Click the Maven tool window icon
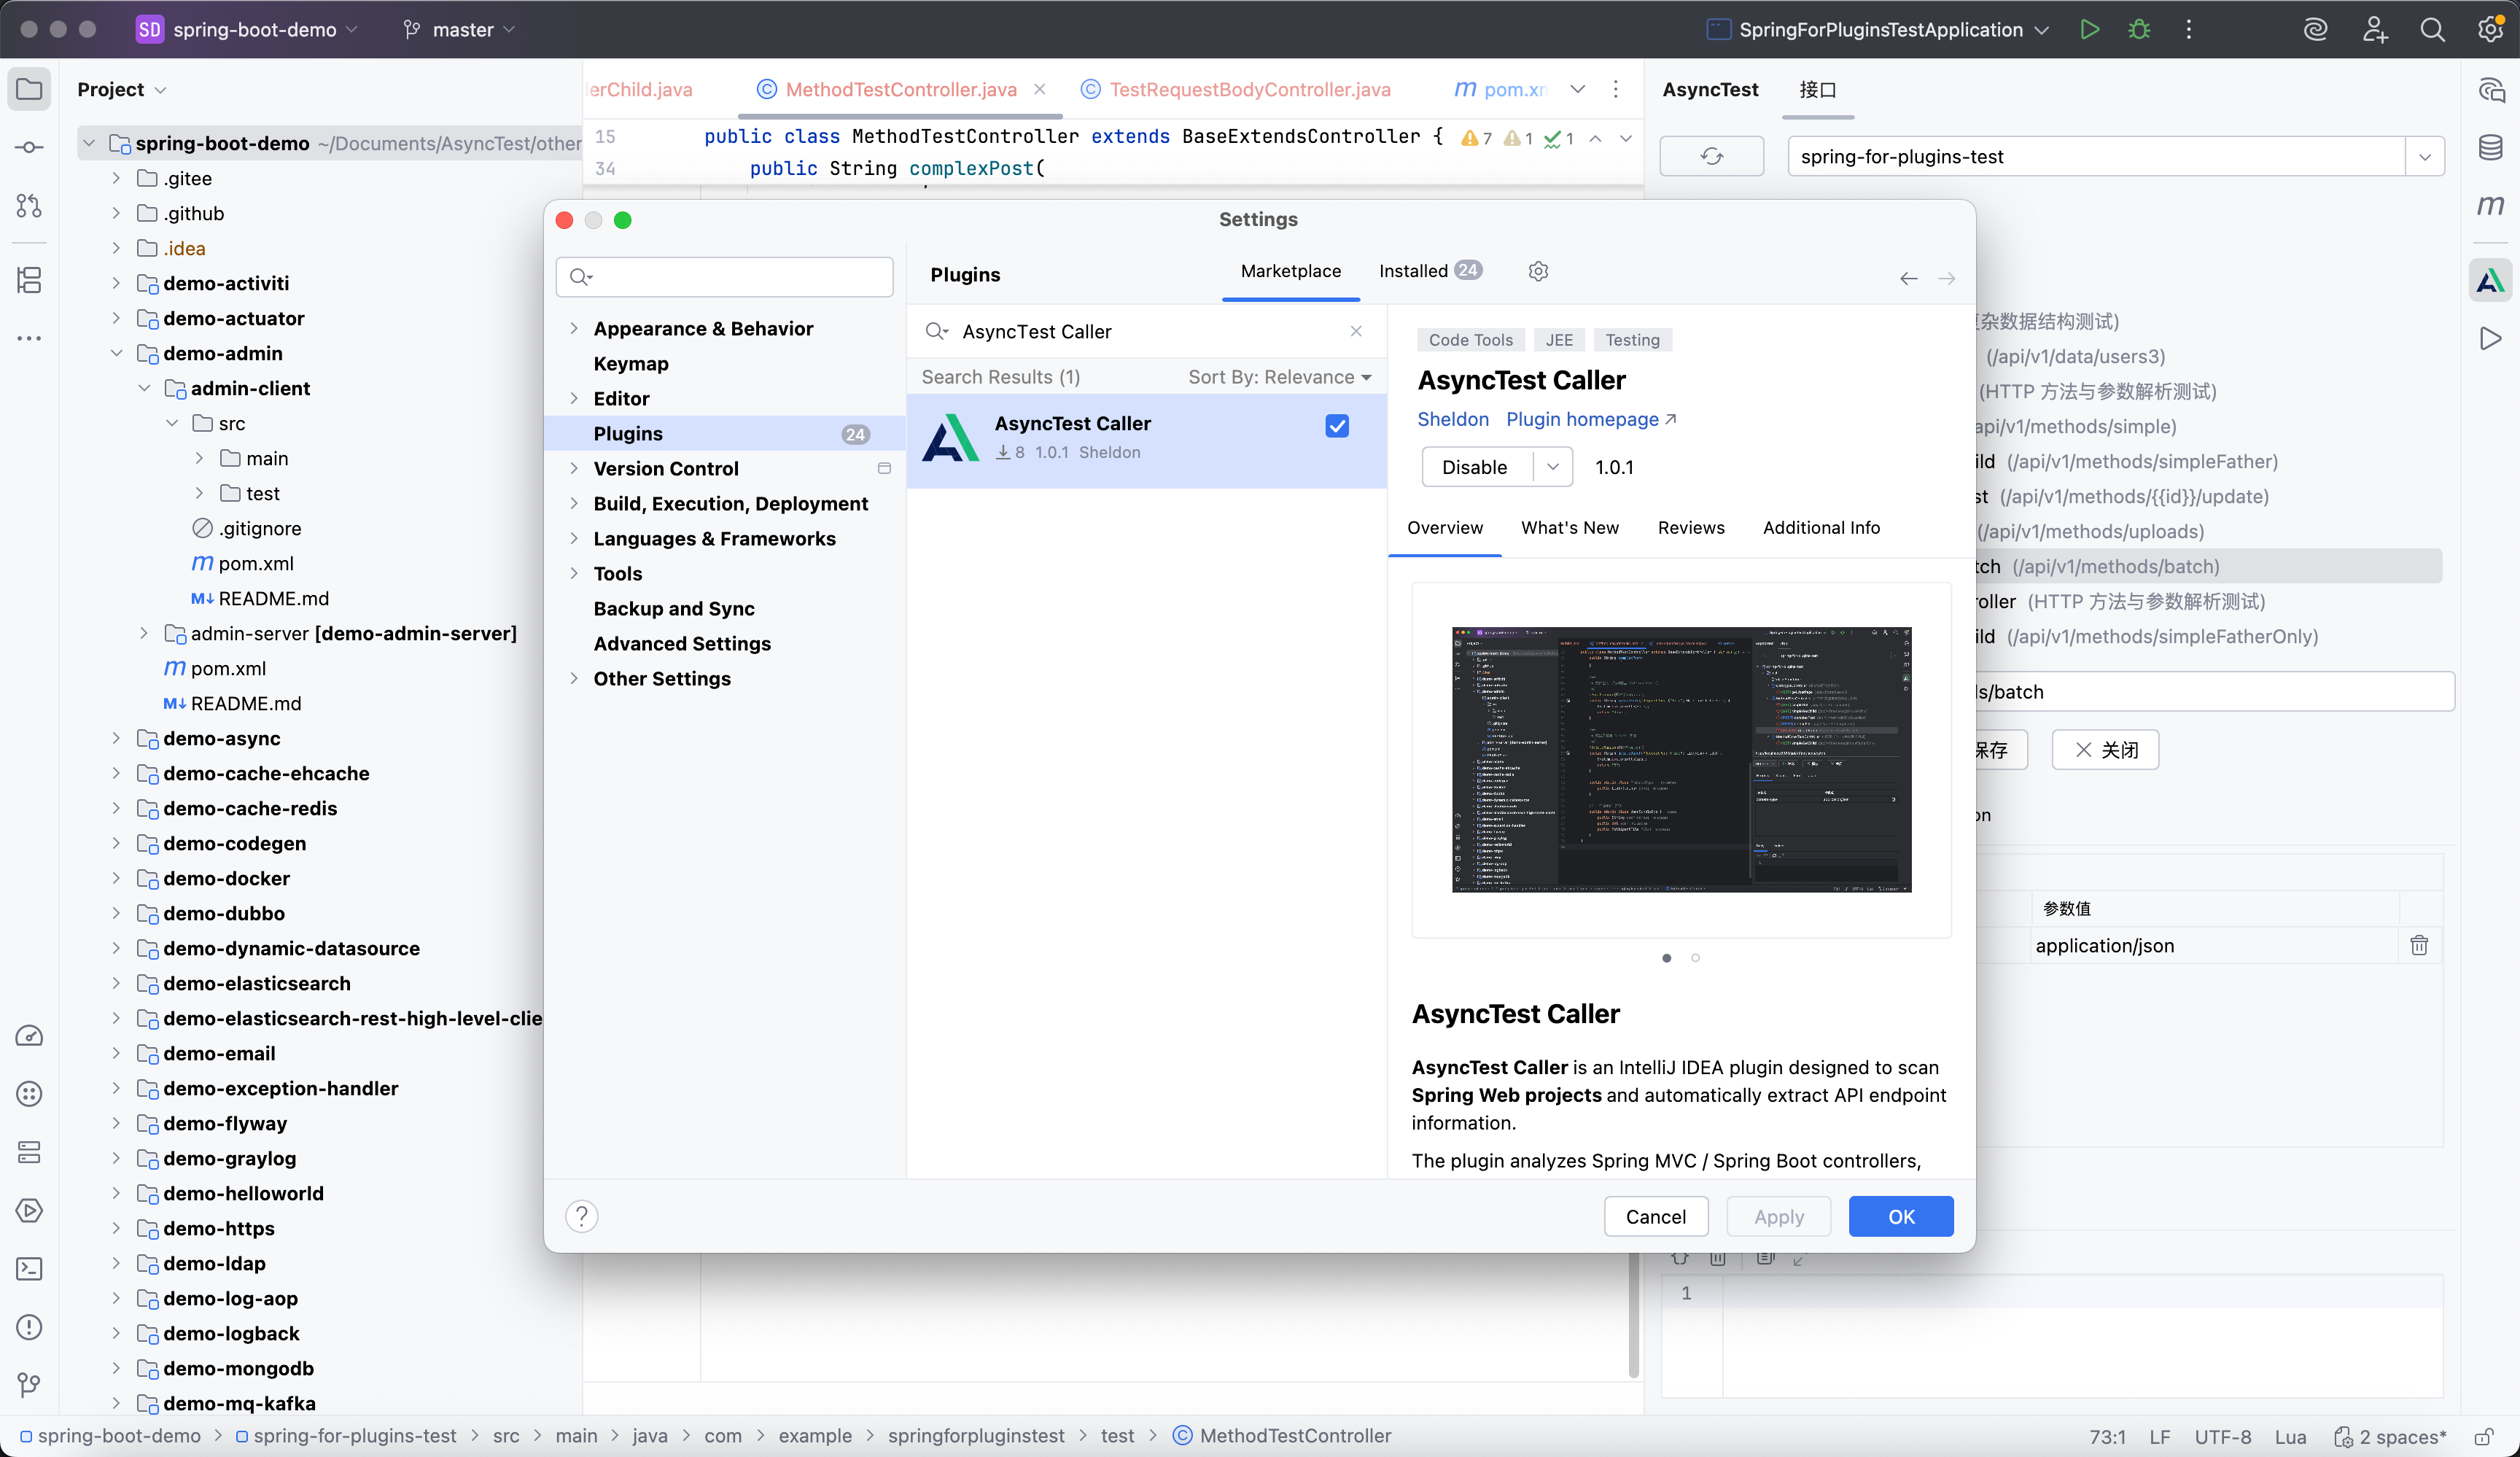 coord(2490,205)
